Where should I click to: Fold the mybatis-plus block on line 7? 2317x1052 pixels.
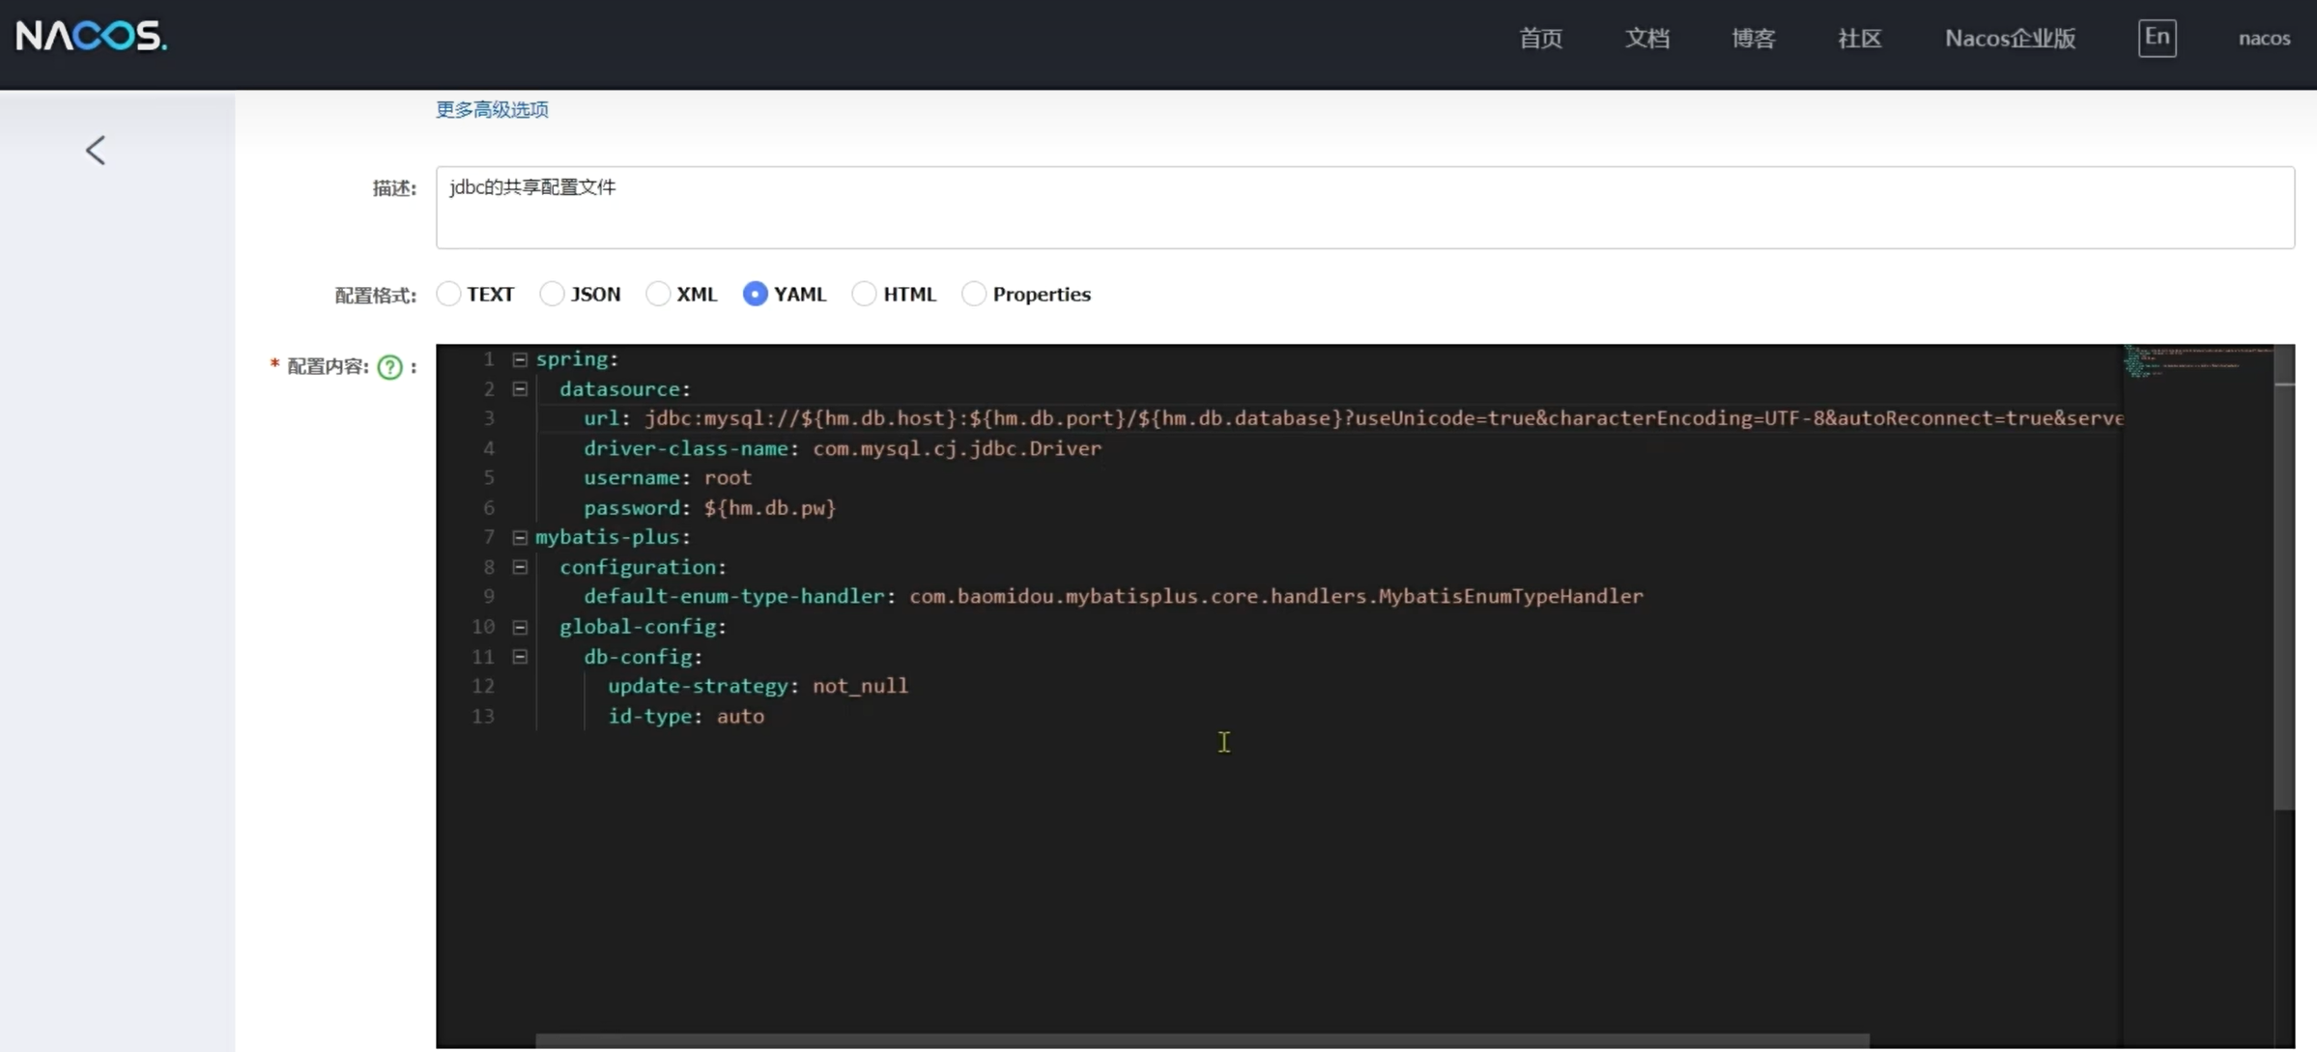520,537
